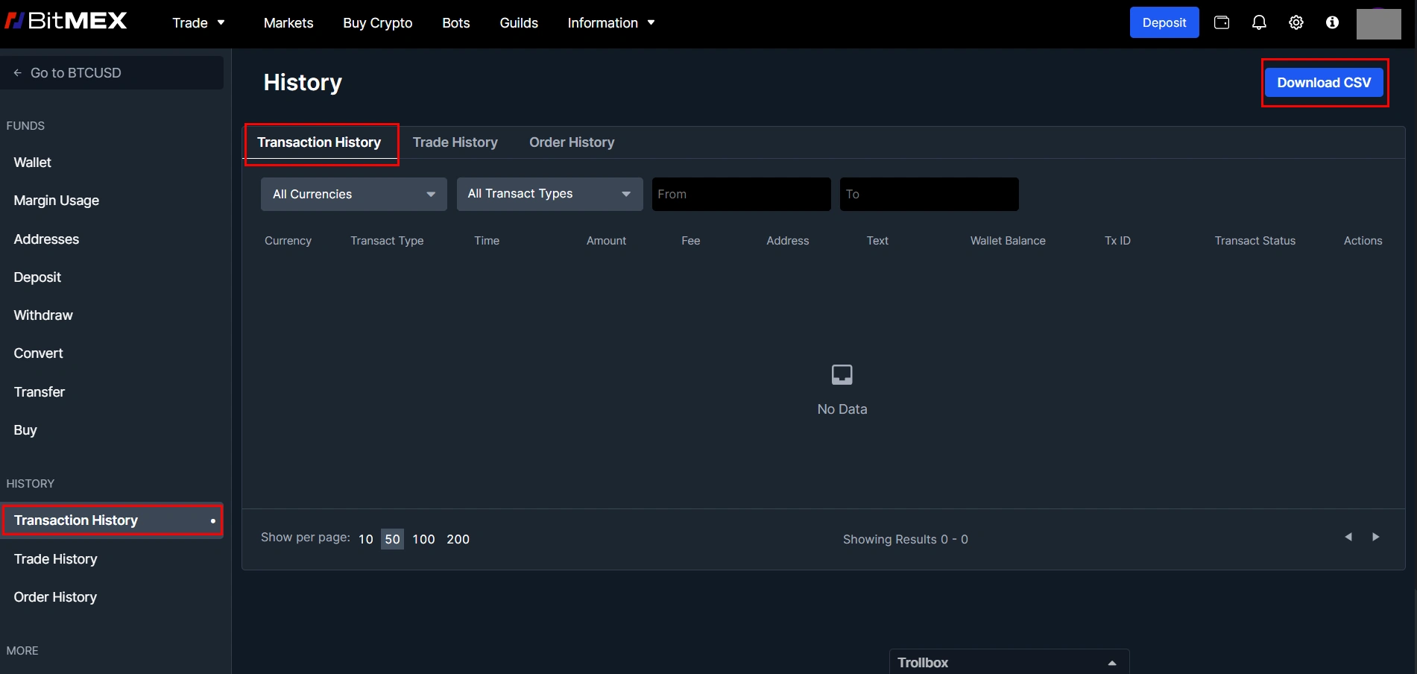Show 50 results per page

tap(393, 539)
